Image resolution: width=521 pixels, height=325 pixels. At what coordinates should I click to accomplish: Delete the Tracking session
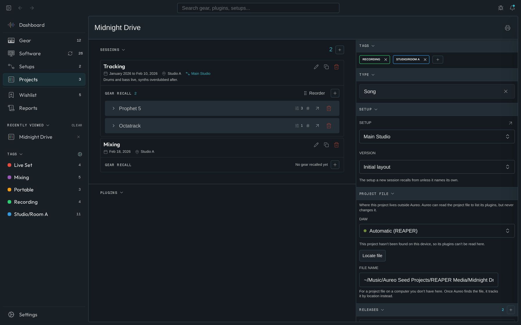click(336, 67)
